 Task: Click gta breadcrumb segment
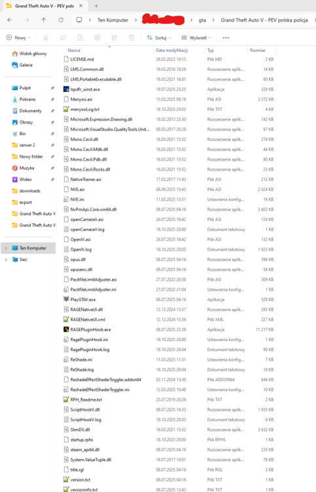coord(202,20)
